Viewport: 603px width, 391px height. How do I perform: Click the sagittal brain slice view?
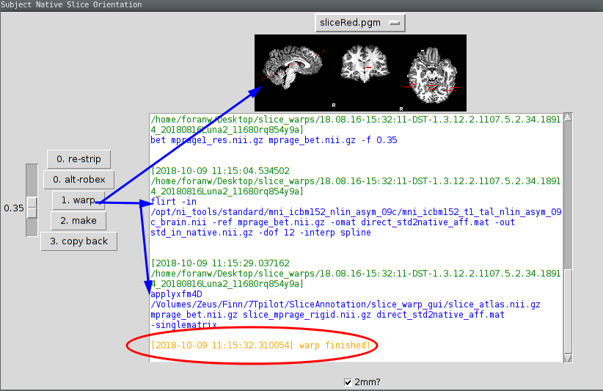pos(293,68)
